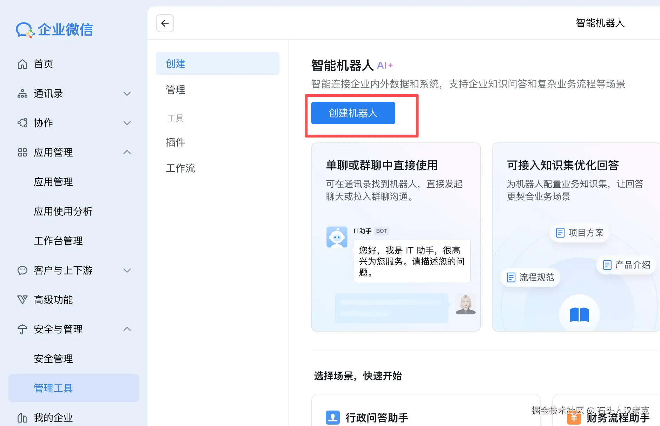This screenshot has width=660, height=426.
Task: Click the 我的企业 building icon
Action: click(22, 418)
